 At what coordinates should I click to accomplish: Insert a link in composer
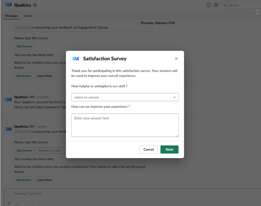[x=48, y=203]
